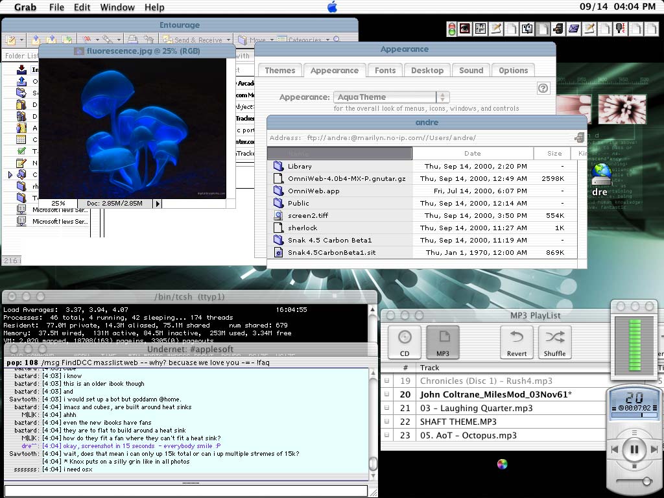This screenshot has height=498, width=664.
Task: Toggle checkbox for track 21 Laughing Quarter
Action: click(386, 409)
